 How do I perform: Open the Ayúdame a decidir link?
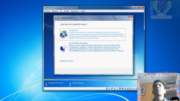pos(66,61)
